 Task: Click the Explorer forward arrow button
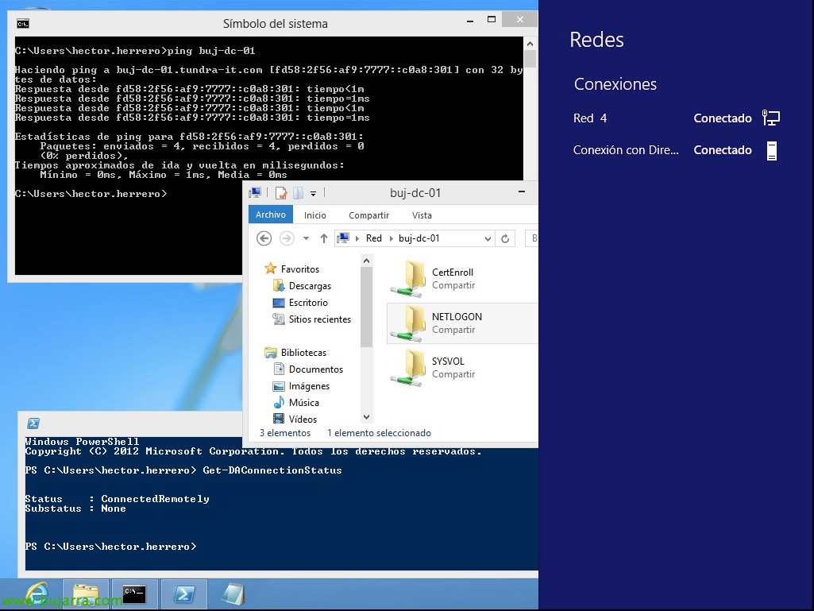[287, 238]
